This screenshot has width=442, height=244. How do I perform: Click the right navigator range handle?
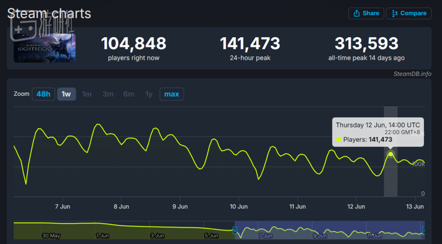tap(423, 230)
